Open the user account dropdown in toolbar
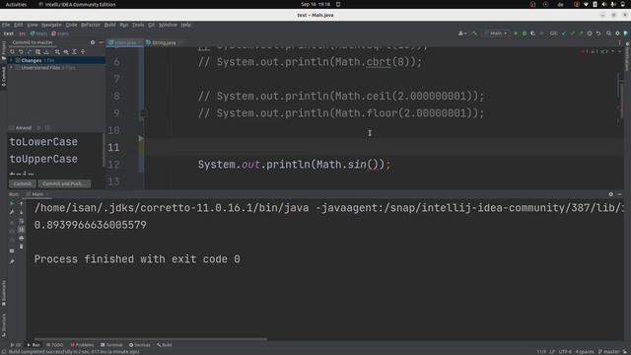This screenshot has width=631, height=355. pos(462,34)
